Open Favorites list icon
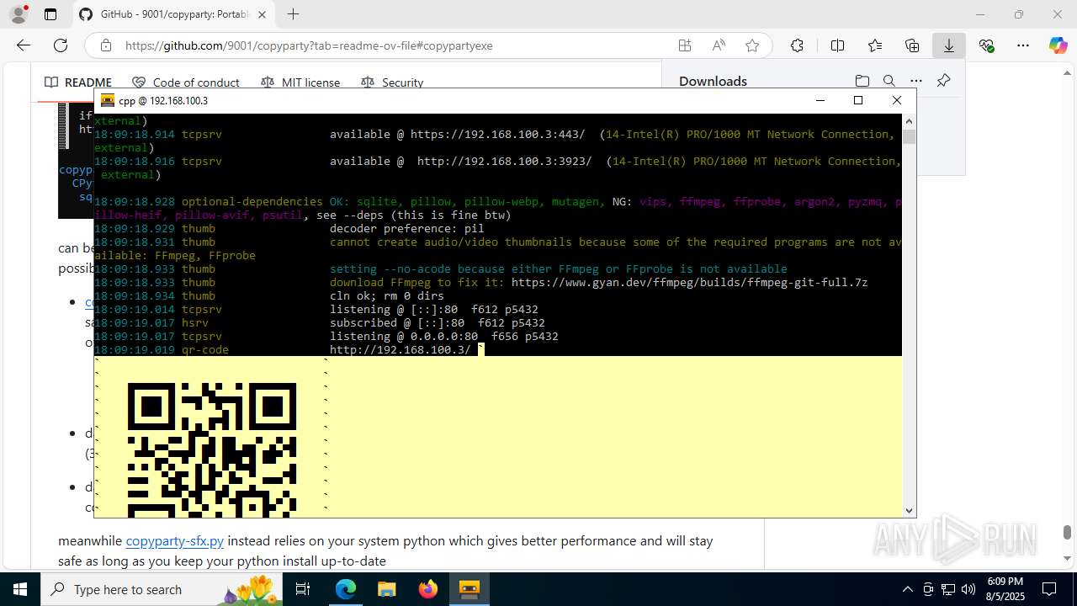Viewport: 1077px width, 606px height. (875, 45)
